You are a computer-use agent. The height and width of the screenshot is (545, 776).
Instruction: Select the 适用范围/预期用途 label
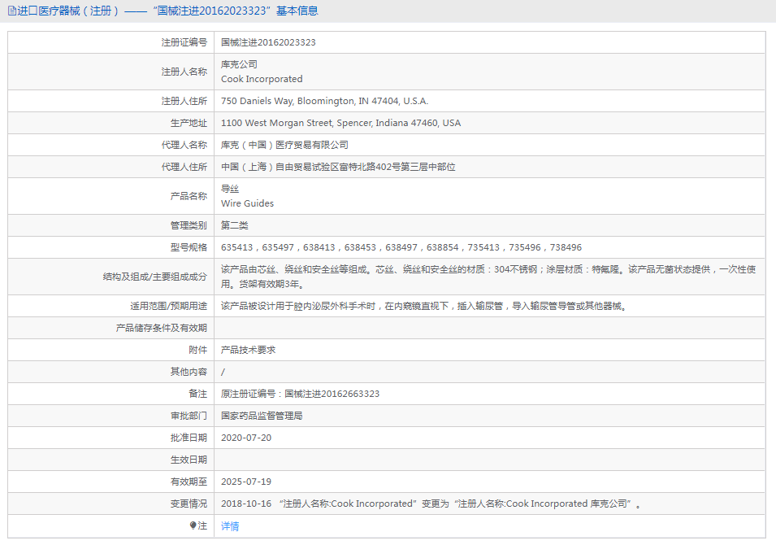pos(168,306)
